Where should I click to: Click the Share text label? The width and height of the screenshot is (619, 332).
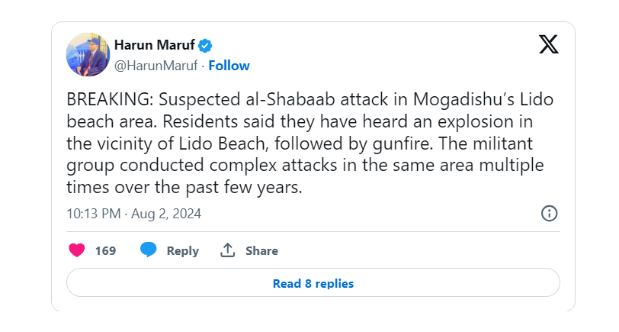(x=261, y=250)
